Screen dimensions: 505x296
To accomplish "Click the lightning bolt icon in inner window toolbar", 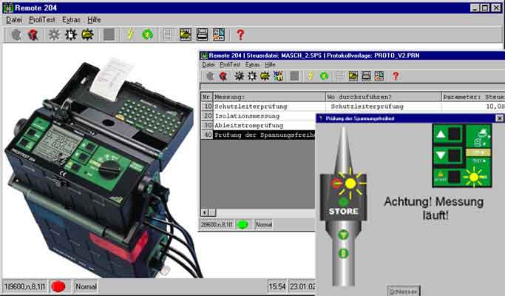I will [x=308, y=75].
